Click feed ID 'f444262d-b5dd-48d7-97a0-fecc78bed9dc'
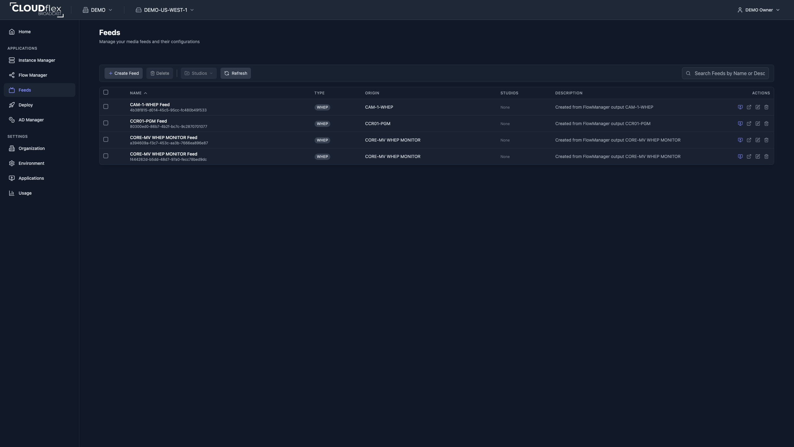Image resolution: width=794 pixels, height=447 pixels. coord(168,160)
